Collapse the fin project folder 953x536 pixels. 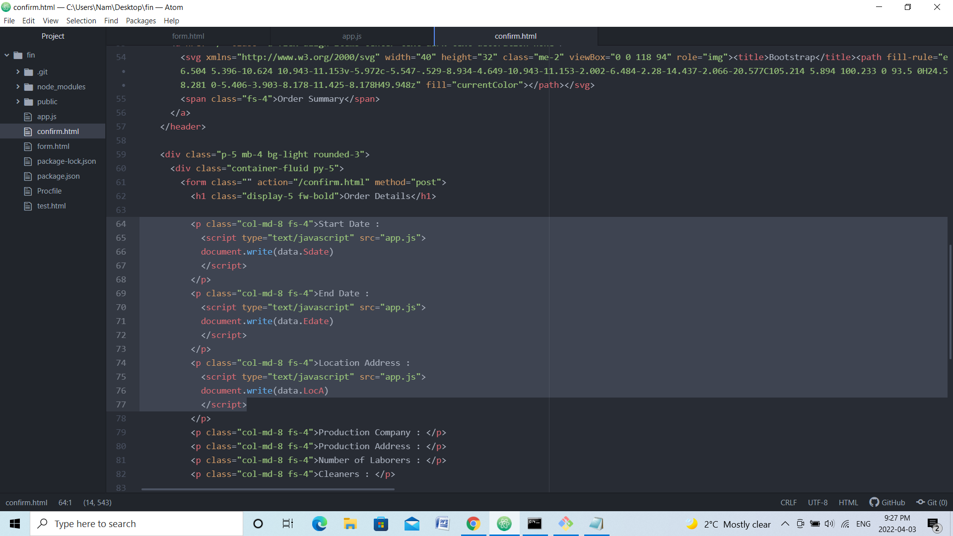tap(7, 55)
